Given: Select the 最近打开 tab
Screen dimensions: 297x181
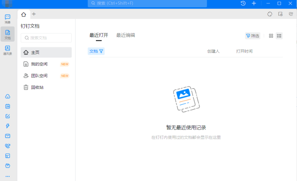Looking at the screenshot, I should coord(99,35).
